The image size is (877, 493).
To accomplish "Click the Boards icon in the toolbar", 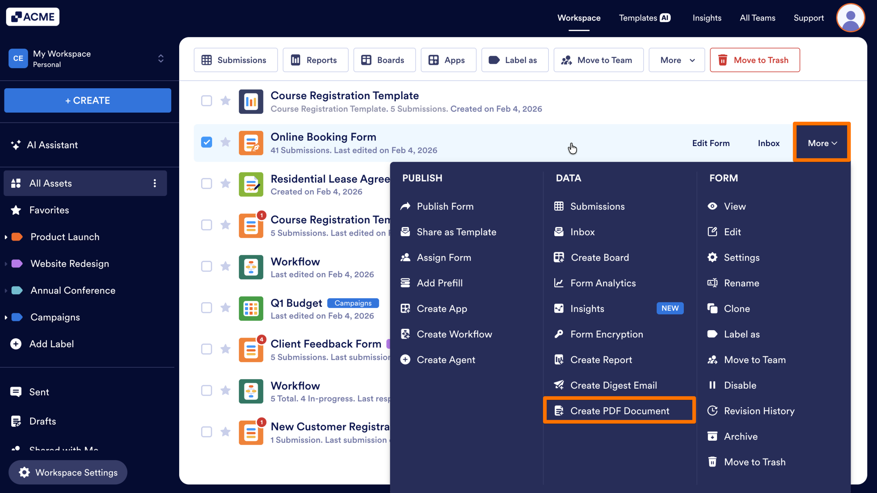I will tap(384, 60).
